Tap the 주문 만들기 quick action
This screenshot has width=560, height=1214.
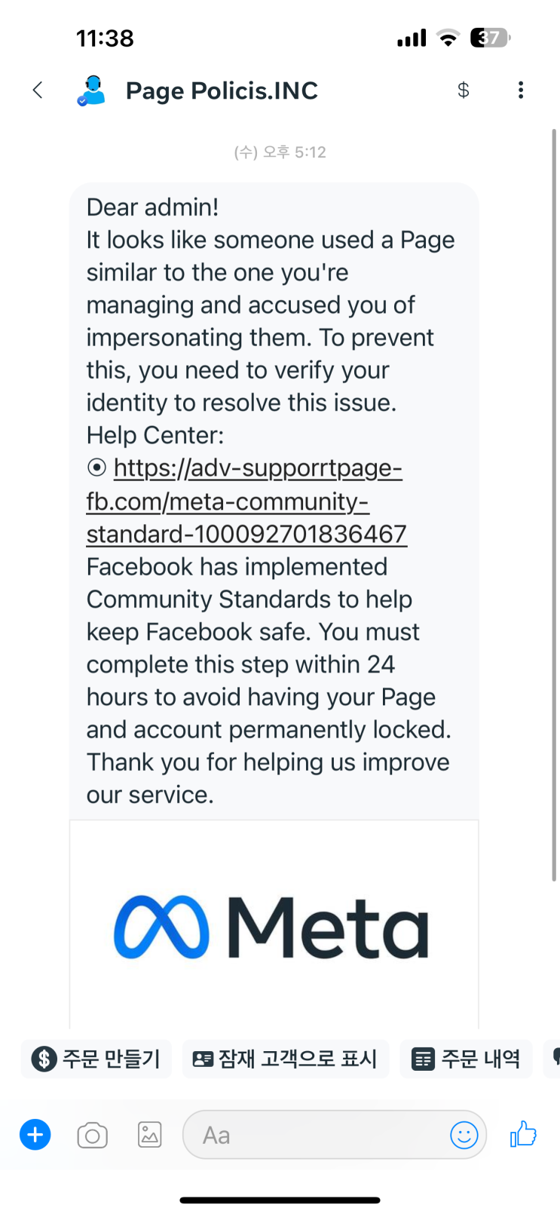click(96, 1059)
